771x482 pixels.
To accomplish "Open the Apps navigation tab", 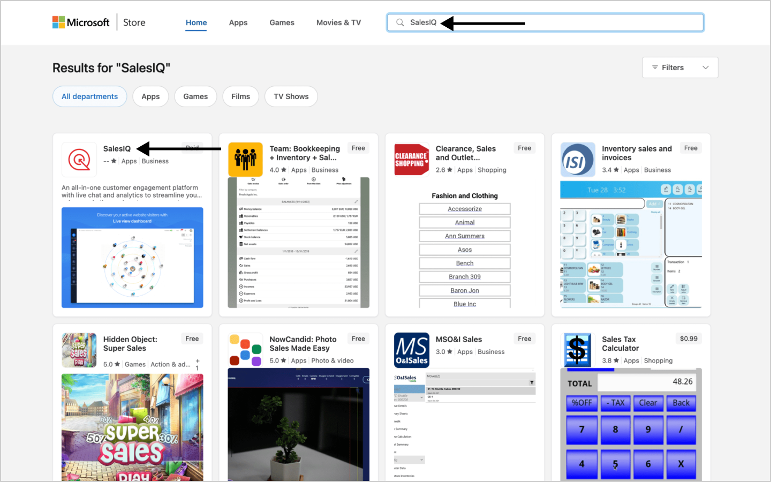I will tap(238, 22).
